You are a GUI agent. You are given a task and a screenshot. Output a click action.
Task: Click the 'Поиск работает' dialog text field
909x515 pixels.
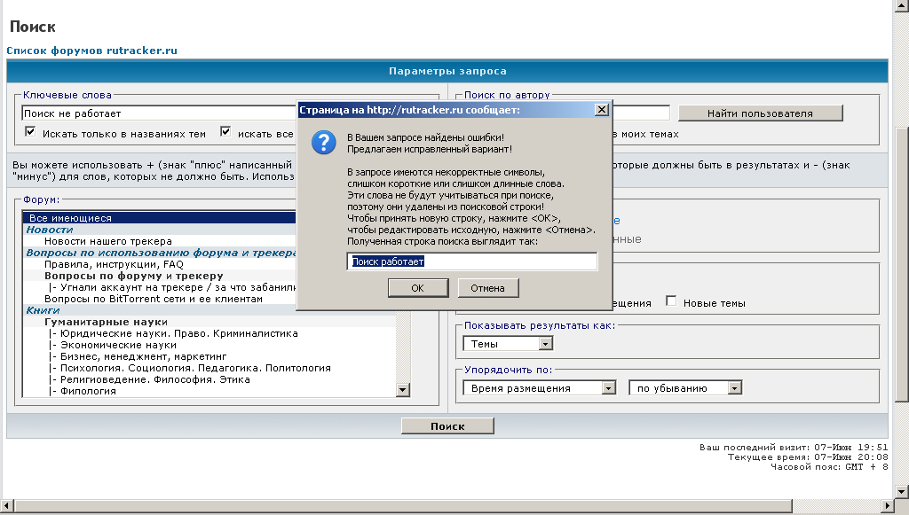[x=471, y=261]
